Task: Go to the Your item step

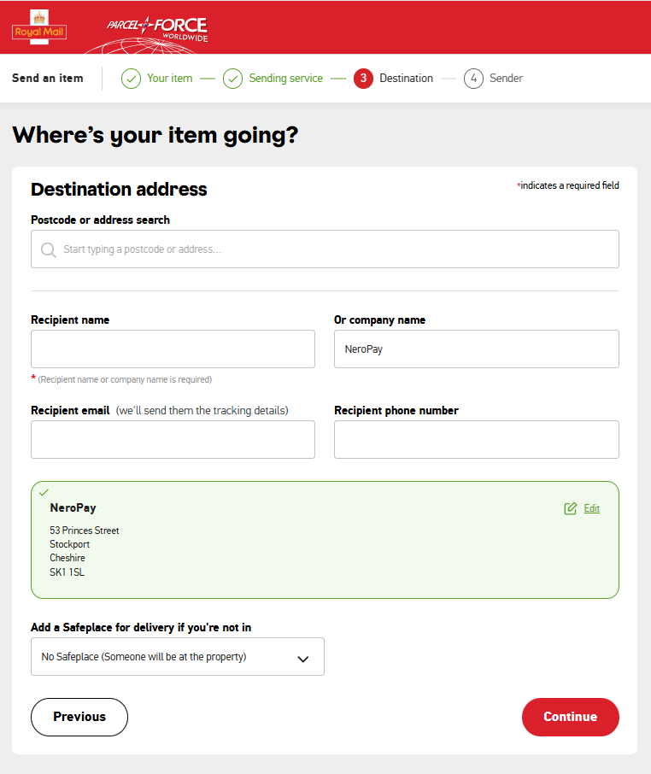Action: click(169, 79)
